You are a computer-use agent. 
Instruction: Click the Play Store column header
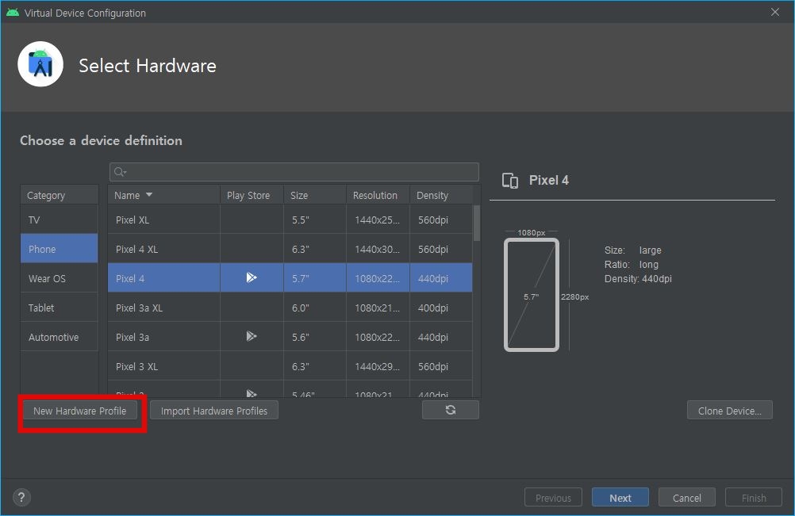click(x=252, y=195)
